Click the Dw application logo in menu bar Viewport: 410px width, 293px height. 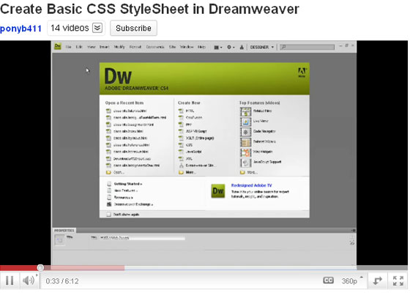tap(58, 47)
